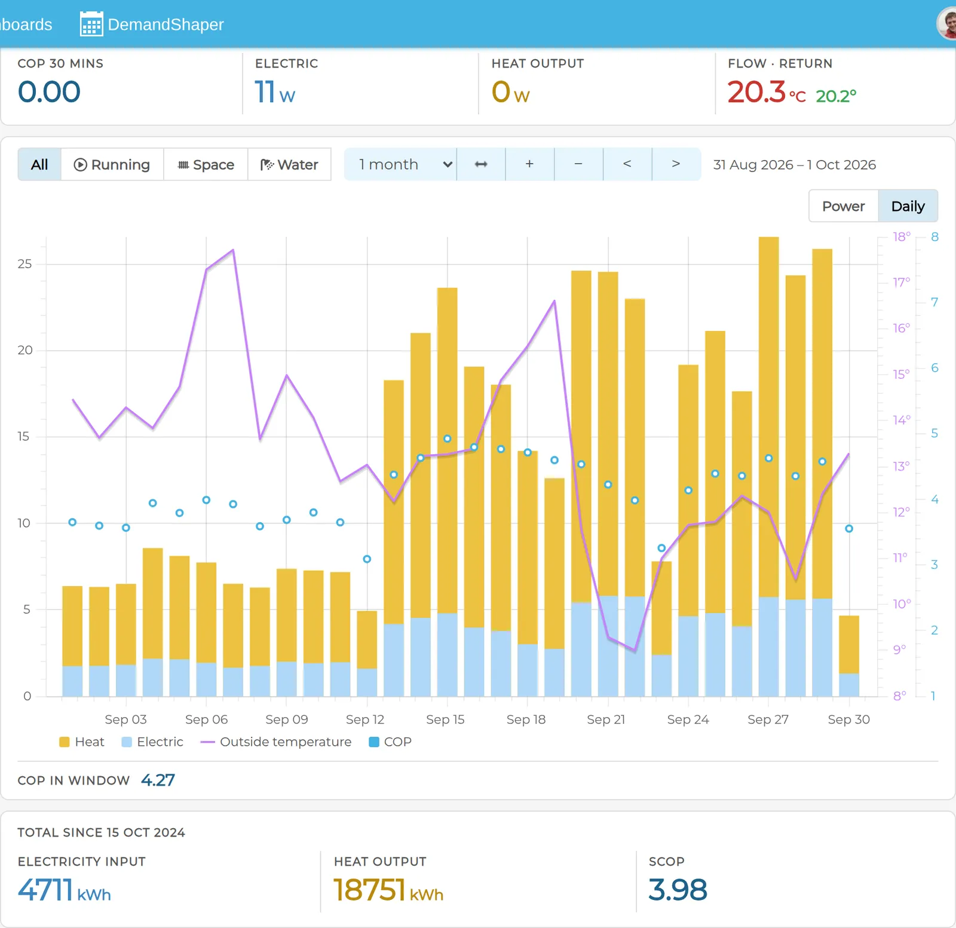Zoom out with the minus button

[578, 164]
